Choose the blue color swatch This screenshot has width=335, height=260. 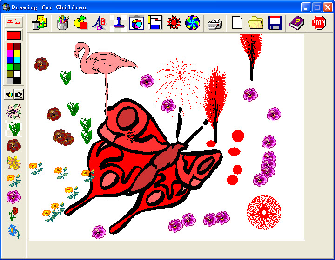point(10,60)
